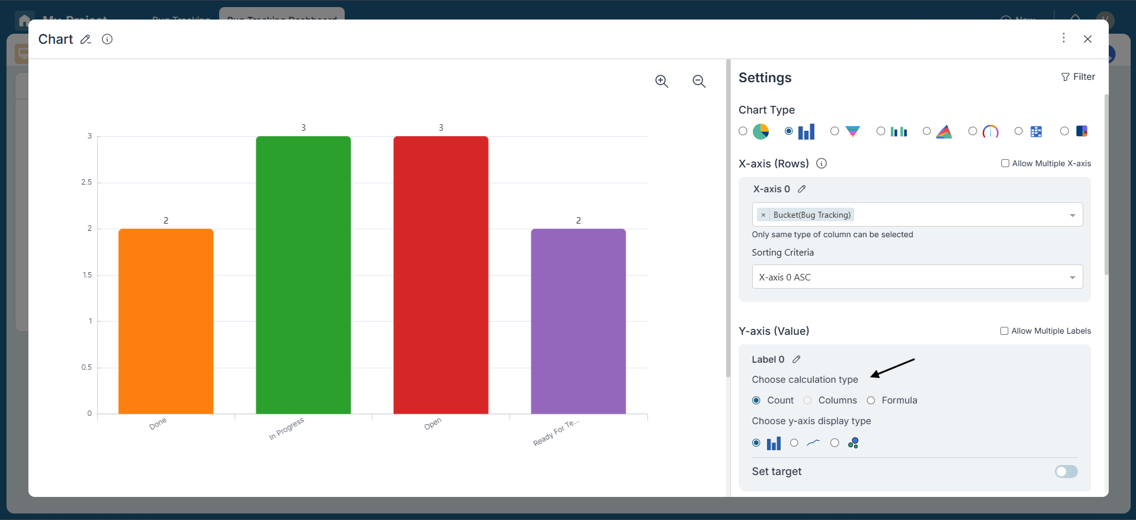Select the gauge chart type radio button
1136x520 pixels.
973,131
